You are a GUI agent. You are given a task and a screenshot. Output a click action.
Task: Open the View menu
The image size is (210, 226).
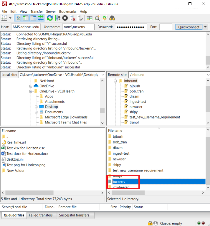(24, 11)
